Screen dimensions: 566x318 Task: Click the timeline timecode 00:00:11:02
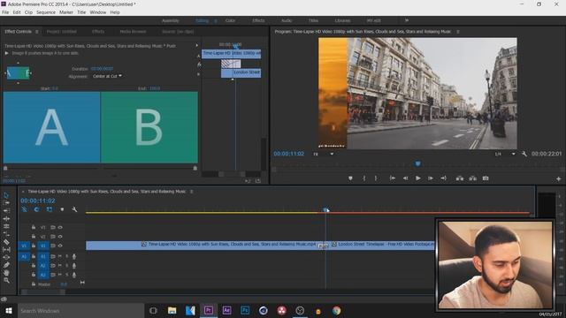[x=37, y=201]
